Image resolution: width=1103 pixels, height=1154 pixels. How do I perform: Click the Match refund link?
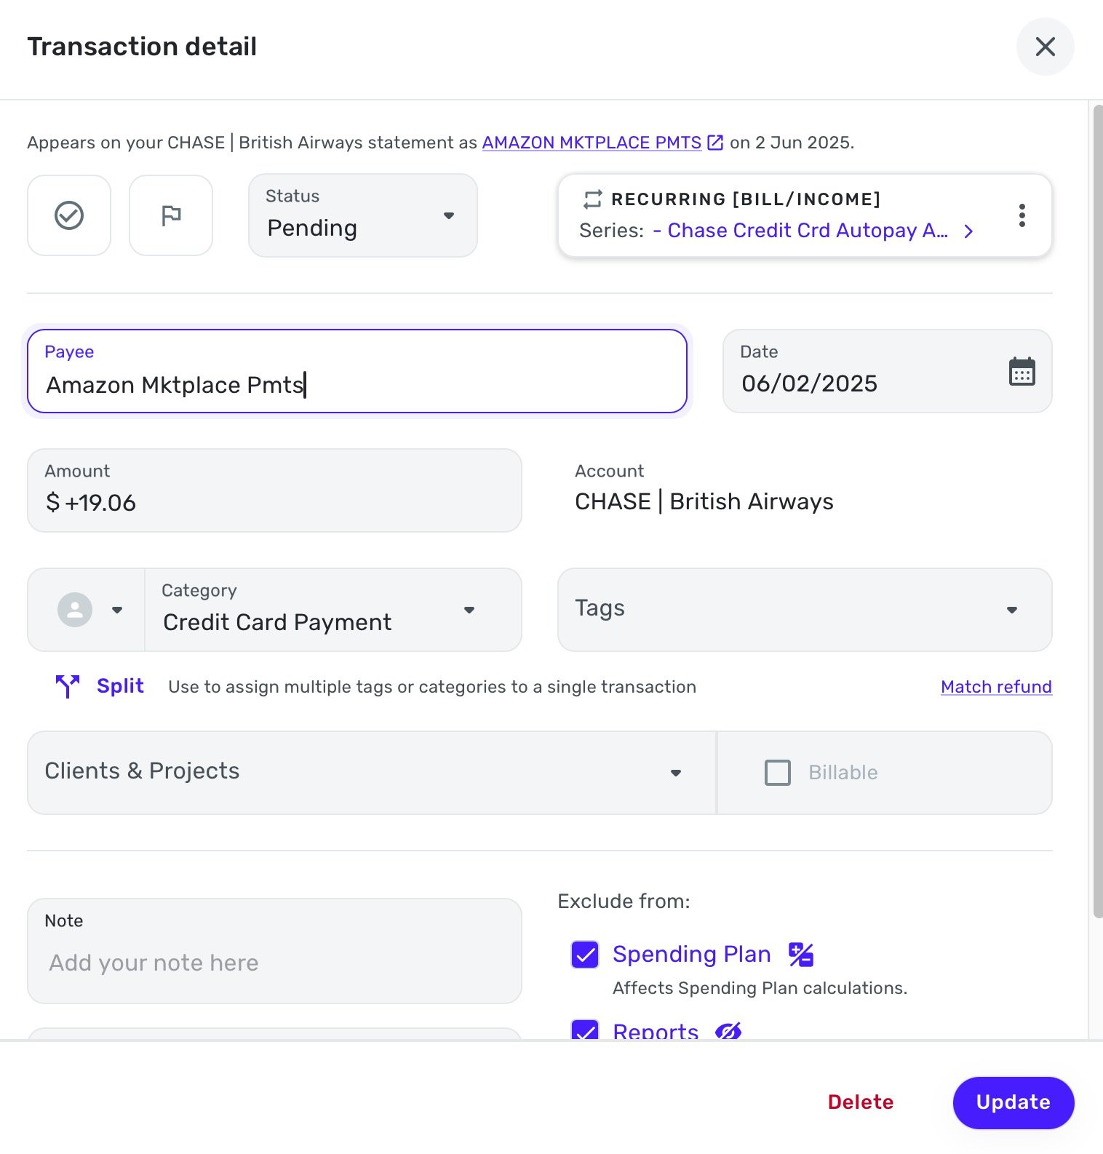[x=996, y=687]
